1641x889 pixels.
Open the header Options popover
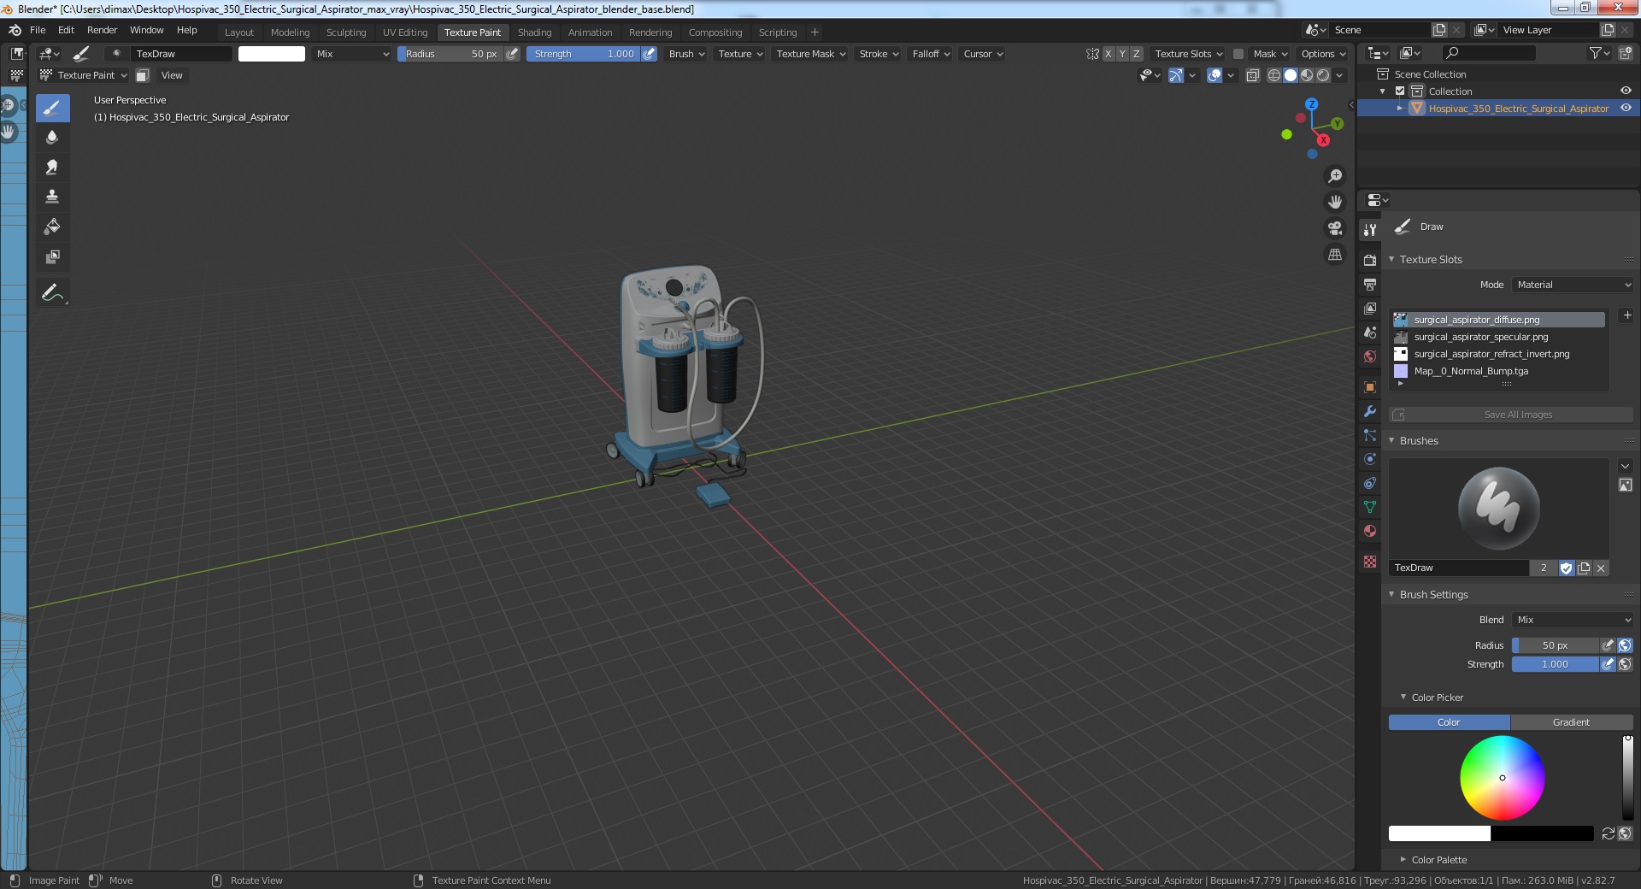[1323, 54]
